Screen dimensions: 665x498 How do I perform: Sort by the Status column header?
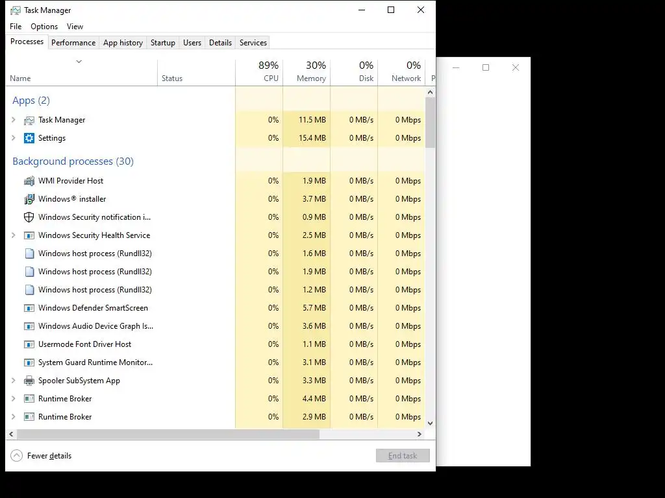(196, 73)
